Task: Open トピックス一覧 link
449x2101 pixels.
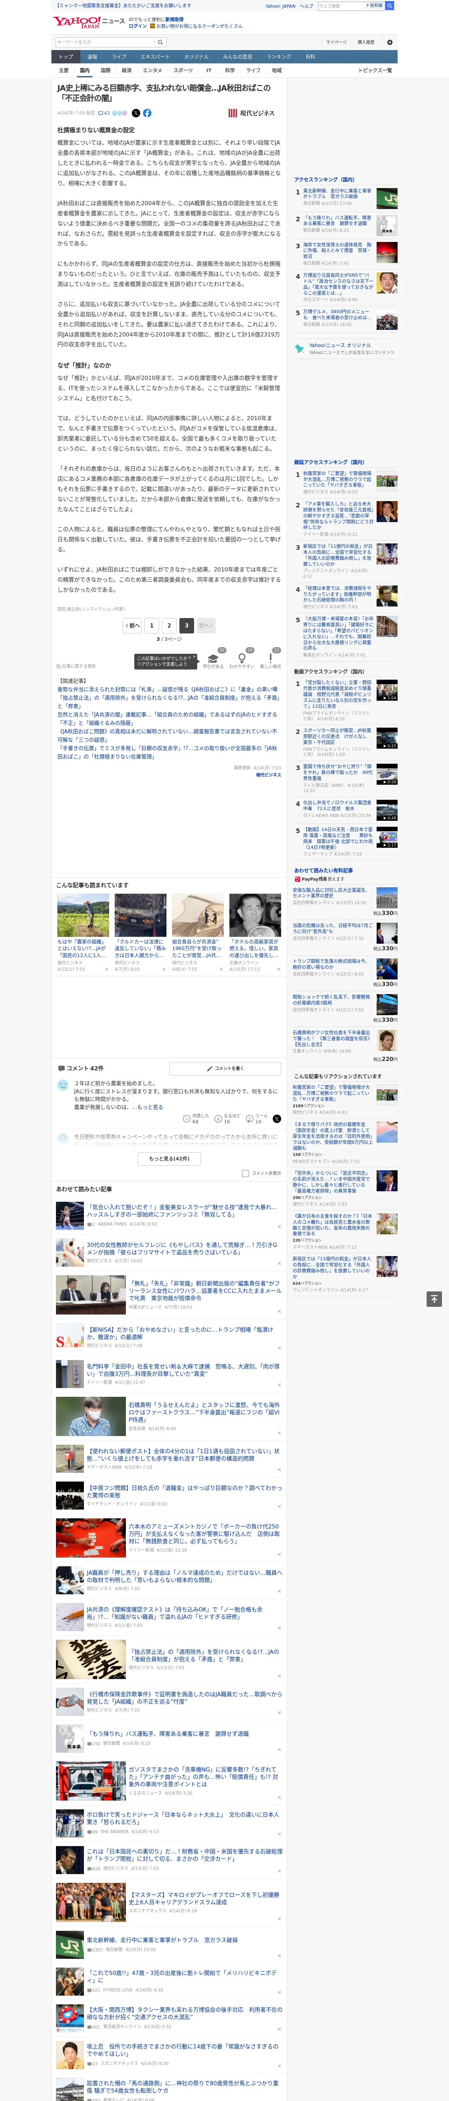Action: [x=375, y=71]
